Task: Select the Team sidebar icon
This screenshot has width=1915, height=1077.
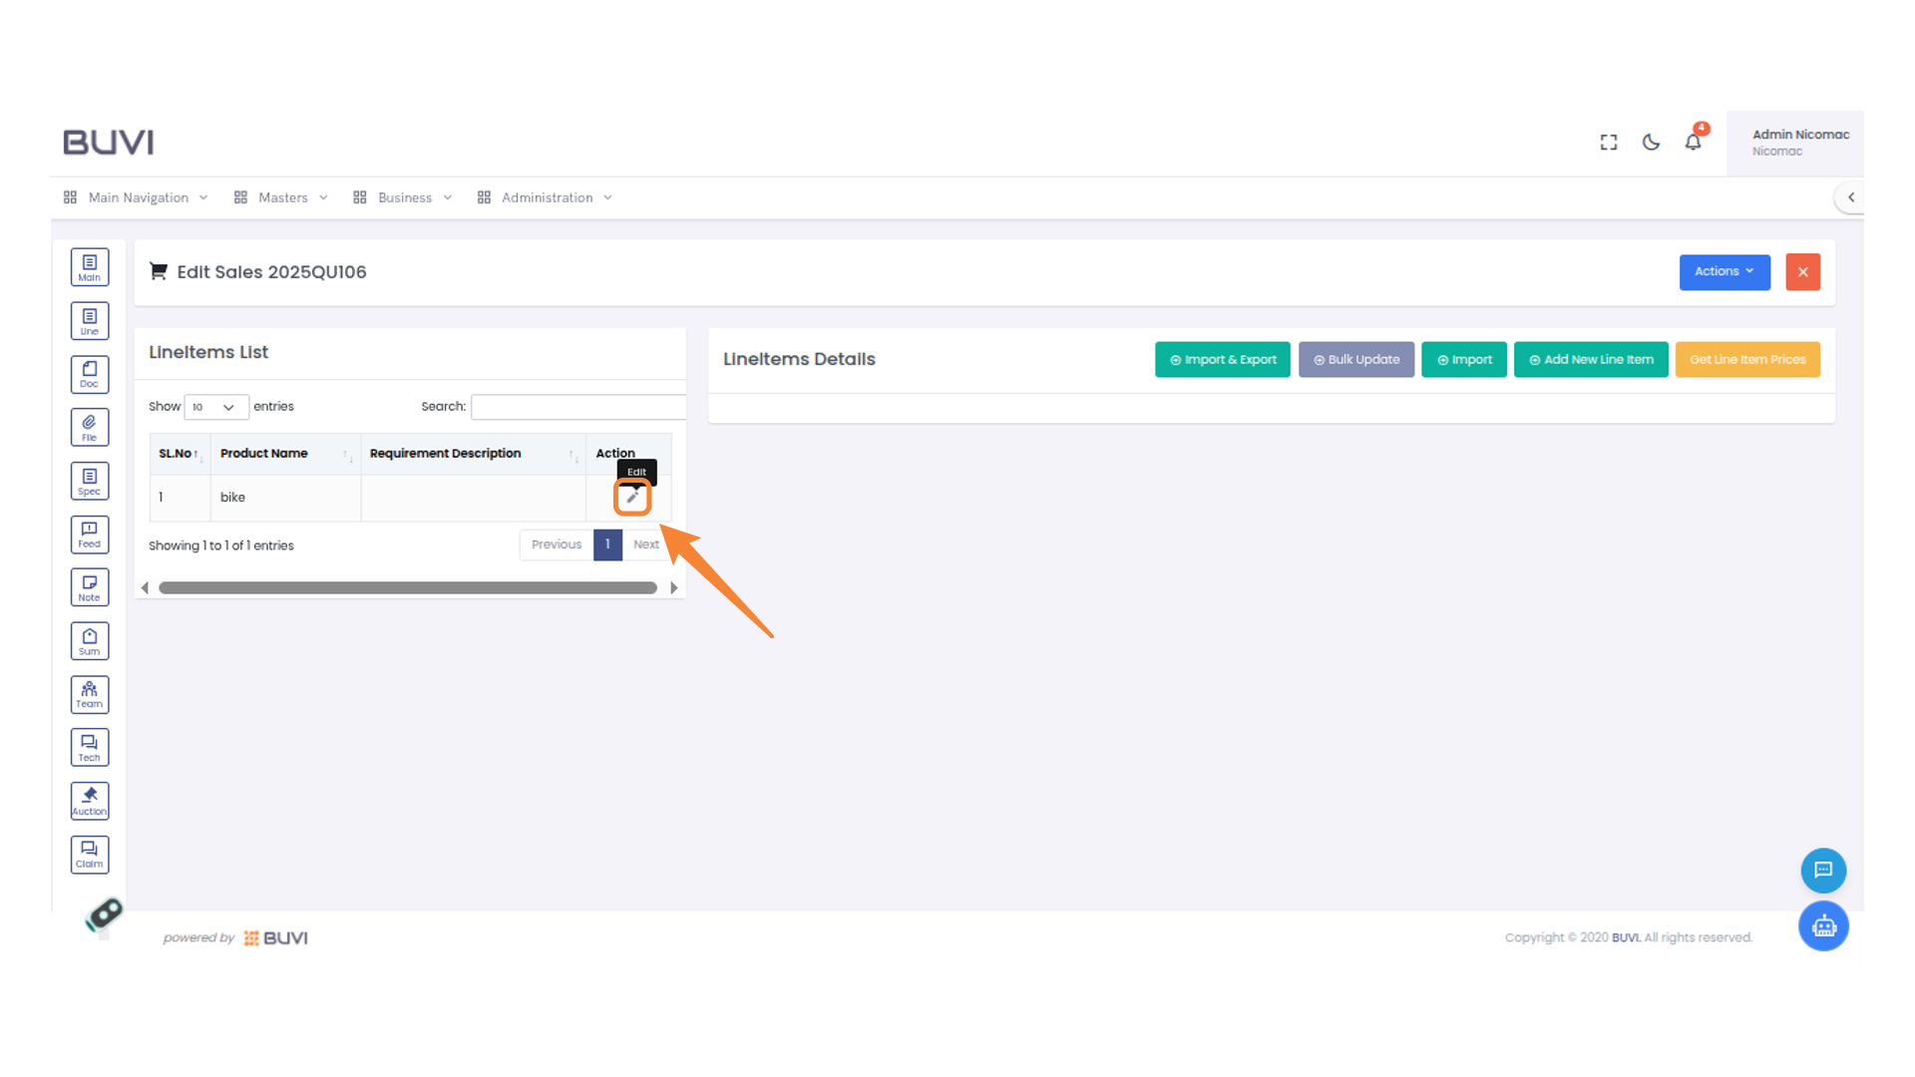Action: 90,694
